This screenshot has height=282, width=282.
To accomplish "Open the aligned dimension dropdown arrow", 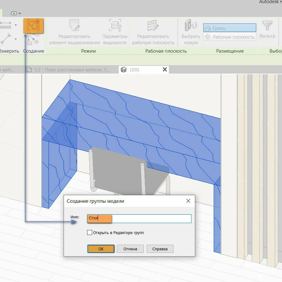I will tap(16, 25).
